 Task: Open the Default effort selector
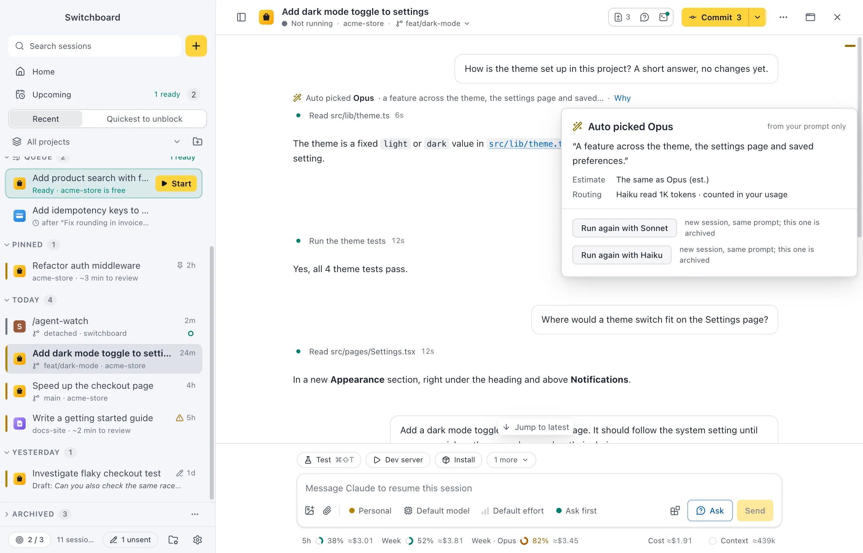tap(512, 511)
